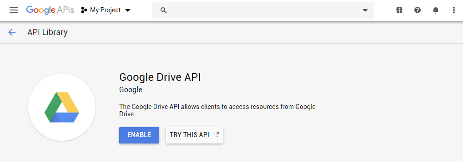Open the help question mark icon
The width and height of the screenshot is (463, 168).
point(417,10)
